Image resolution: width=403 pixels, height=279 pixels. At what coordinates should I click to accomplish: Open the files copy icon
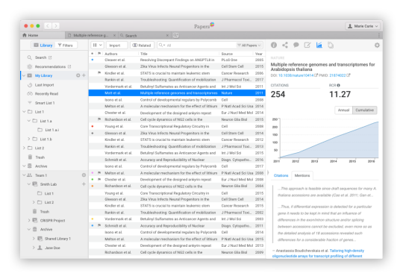coord(331,46)
